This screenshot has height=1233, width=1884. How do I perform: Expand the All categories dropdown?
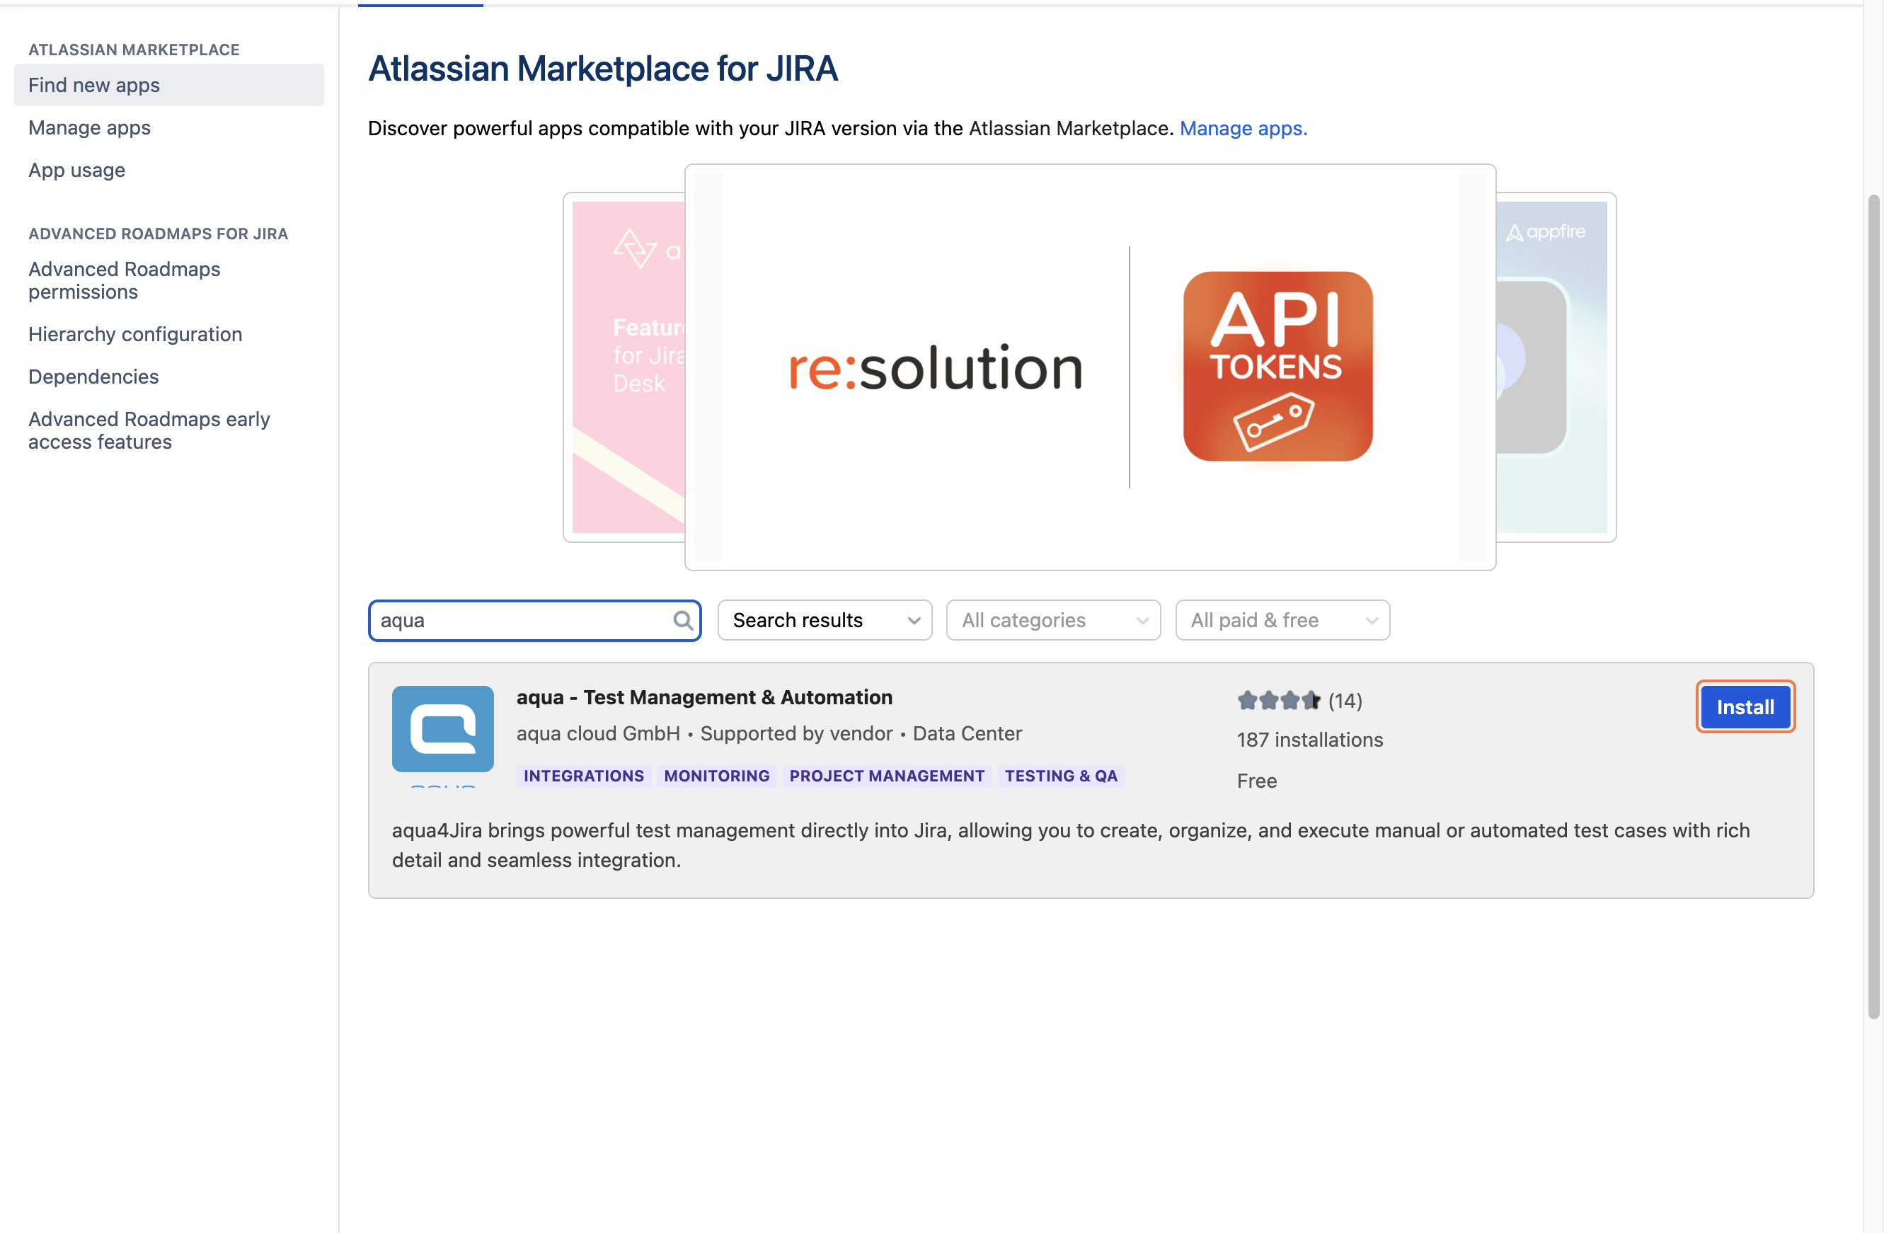(1053, 620)
